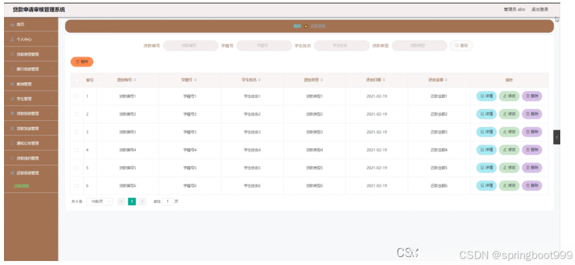This screenshot has height=265, width=575.
Task: Click purple 删除 for row 贷款编号5
Action: pos(531,168)
